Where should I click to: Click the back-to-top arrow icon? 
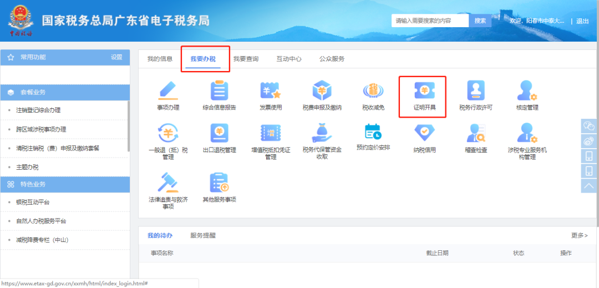click(588, 186)
